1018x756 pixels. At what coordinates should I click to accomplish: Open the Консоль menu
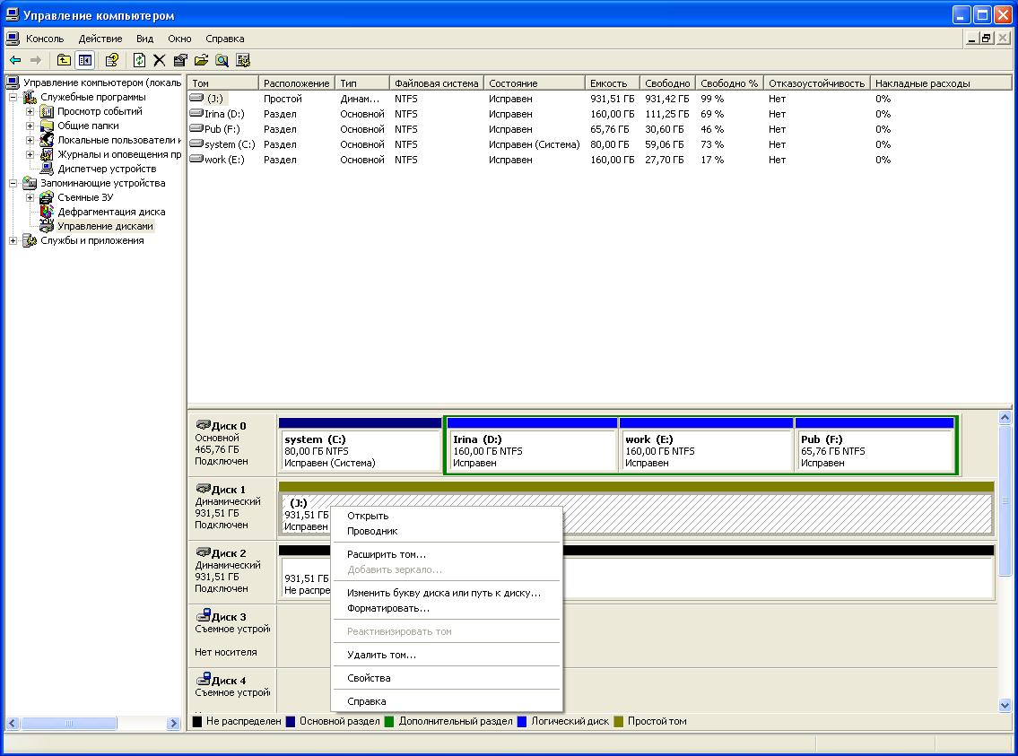click(x=45, y=39)
